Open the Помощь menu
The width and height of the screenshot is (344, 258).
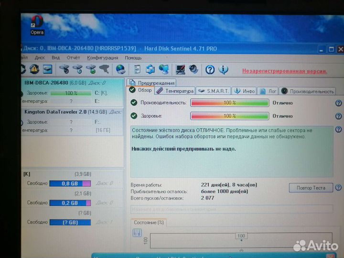(x=133, y=58)
